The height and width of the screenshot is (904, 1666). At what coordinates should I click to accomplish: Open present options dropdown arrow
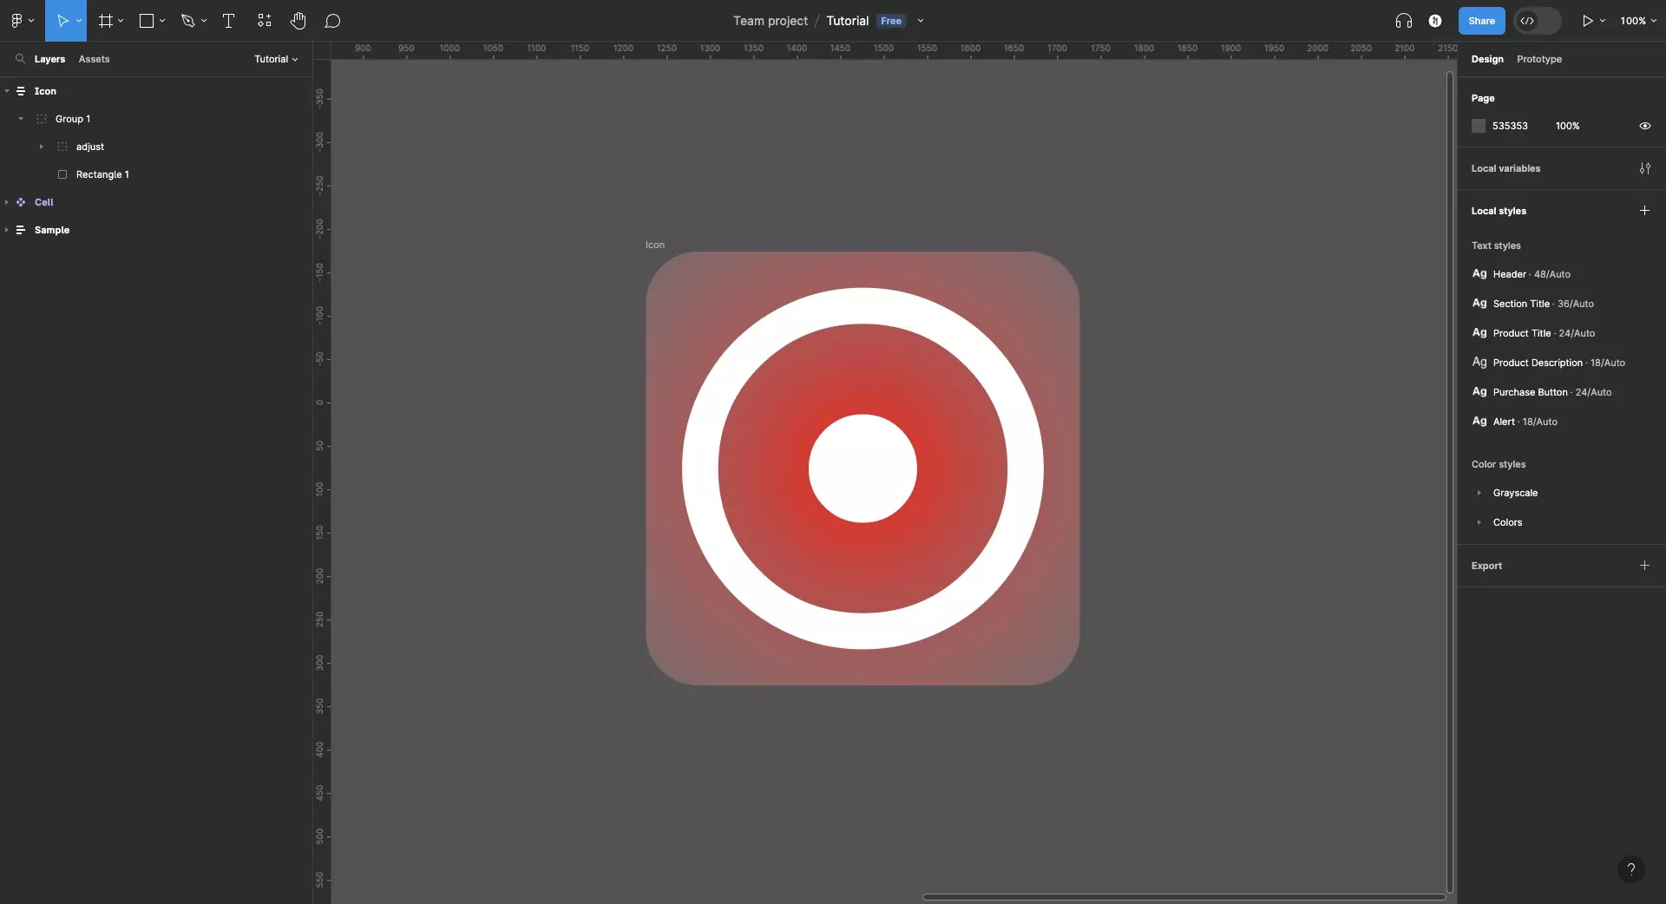[x=1603, y=21]
